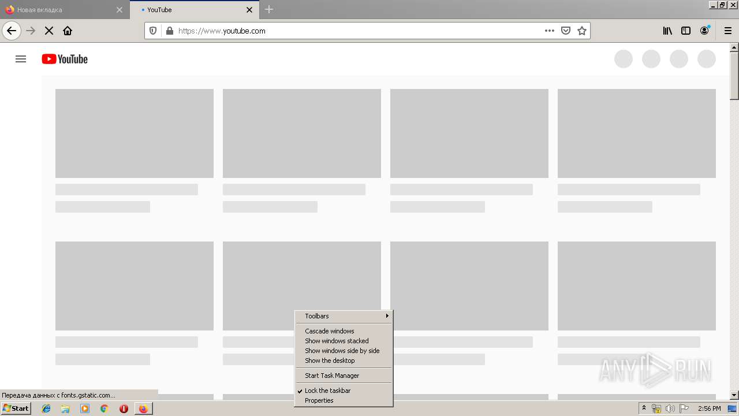Viewport: 739px width, 416px height.
Task: Click the Firefox taskbar button
Action: point(143,408)
